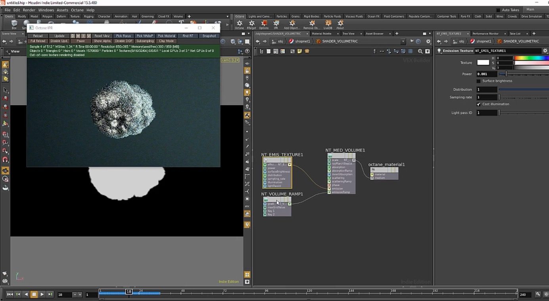Open the File menu
The image size is (549, 301).
(8, 10)
